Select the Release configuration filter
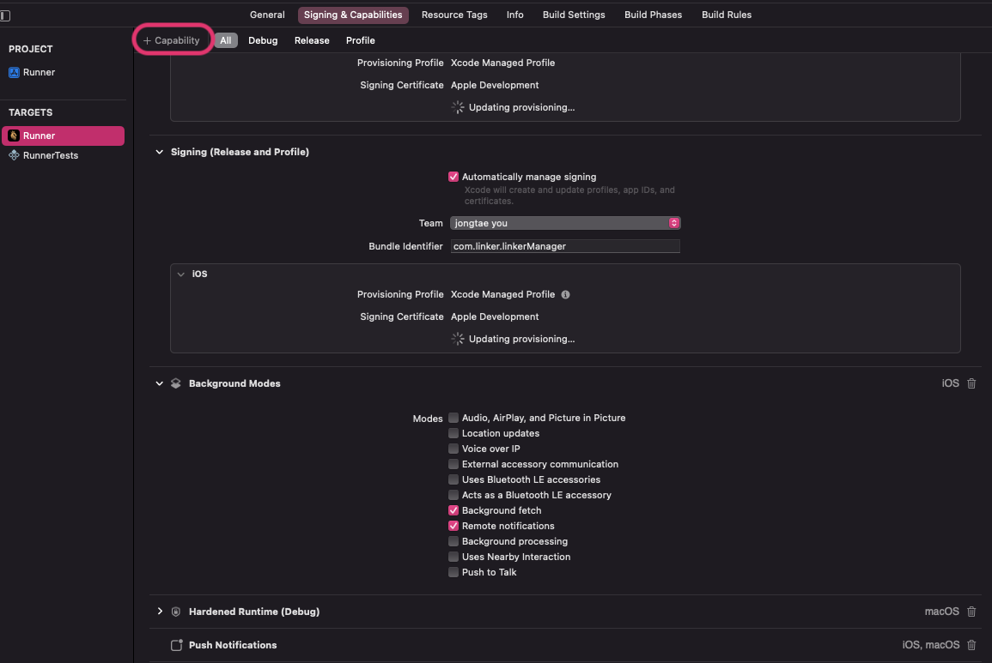992x663 pixels. (x=312, y=40)
